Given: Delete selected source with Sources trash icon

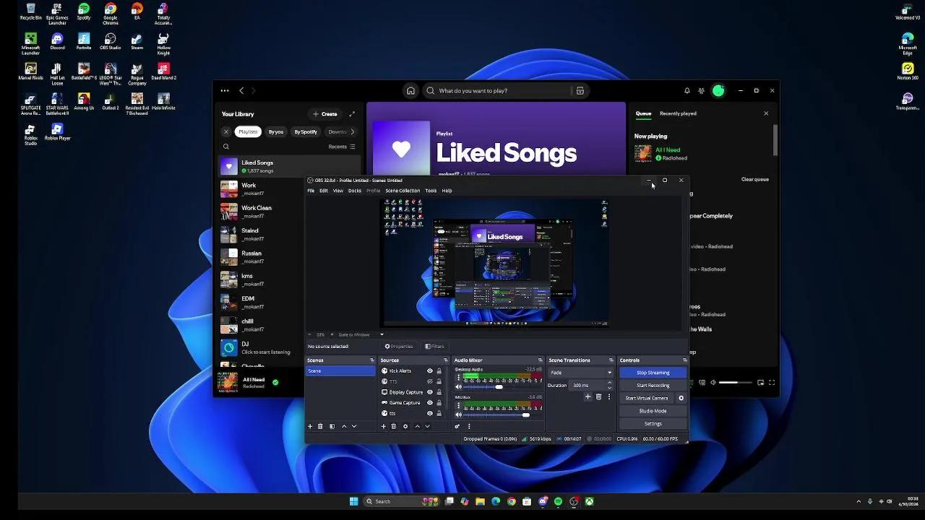Looking at the screenshot, I should point(394,426).
